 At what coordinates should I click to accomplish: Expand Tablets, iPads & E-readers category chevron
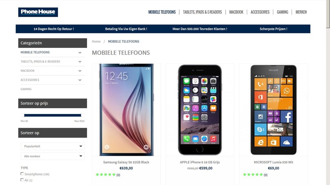pyautogui.click(x=80, y=62)
